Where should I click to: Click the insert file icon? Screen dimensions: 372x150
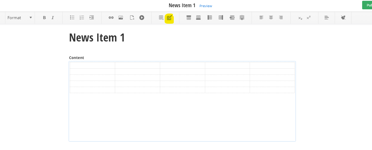(132, 18)
